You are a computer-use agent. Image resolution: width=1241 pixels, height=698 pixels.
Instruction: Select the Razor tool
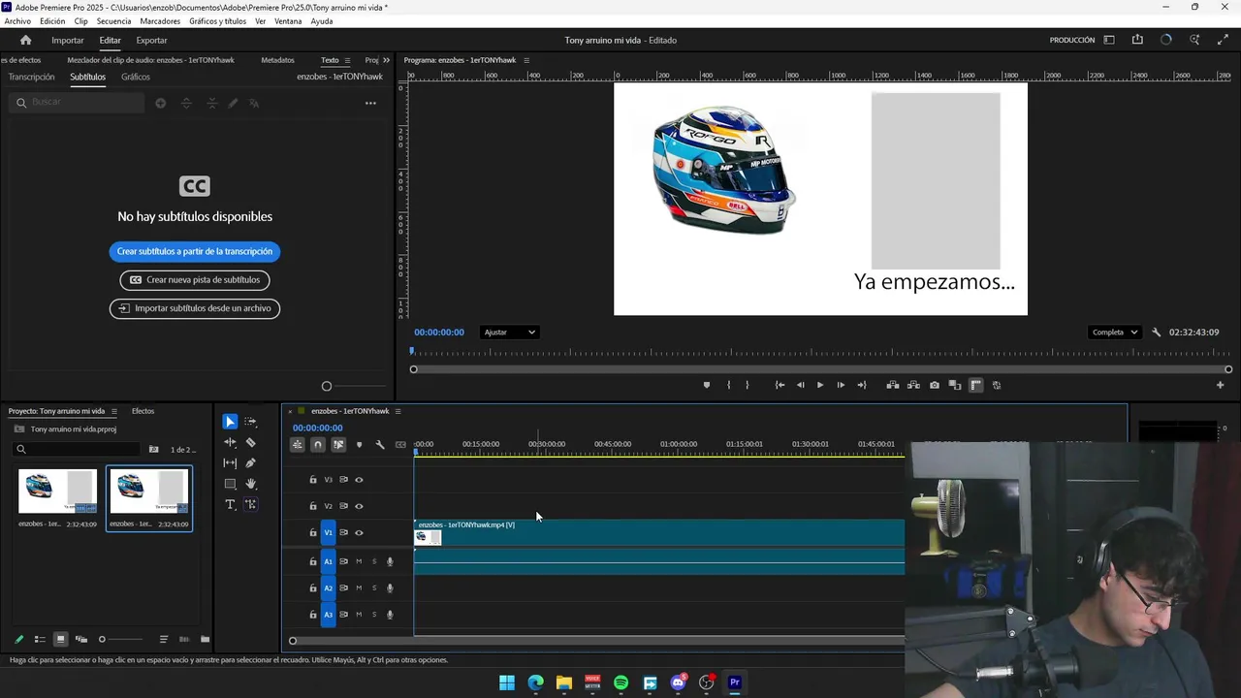click(x=250, y=442)
